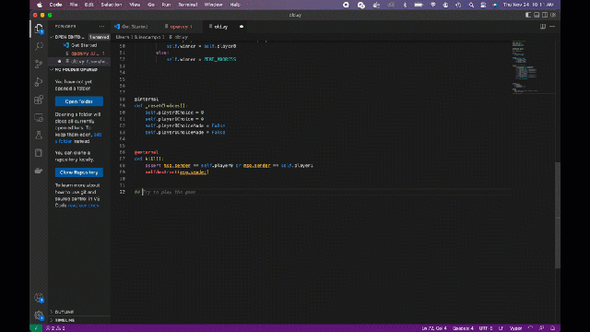590x332 pixels.
Task: Open the Search view in activity bar
Action: click(x=39, y=46)
